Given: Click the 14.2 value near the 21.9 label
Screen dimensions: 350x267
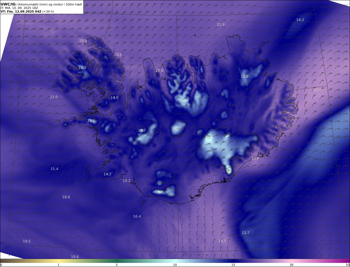Looking at the screenshot, I should tap(300, 20).
